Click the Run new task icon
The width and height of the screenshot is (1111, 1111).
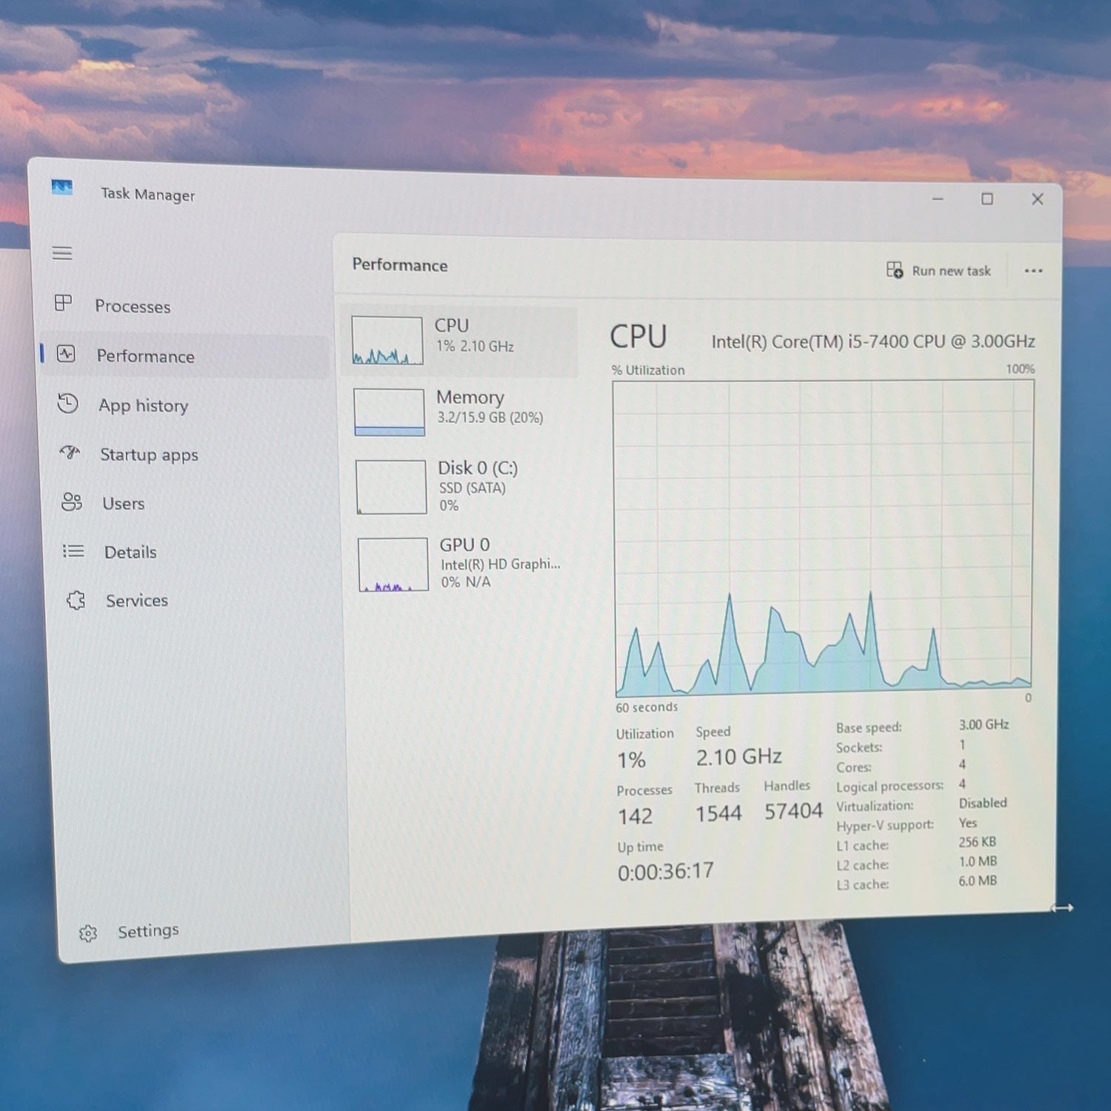895,270
